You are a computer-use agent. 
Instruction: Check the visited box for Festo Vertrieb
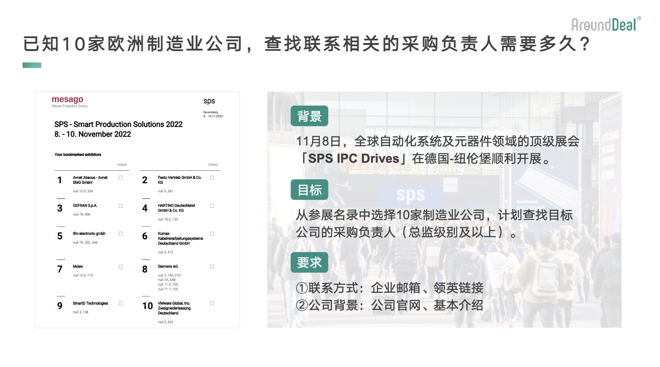pyautogui.click(x=212, y=178)
